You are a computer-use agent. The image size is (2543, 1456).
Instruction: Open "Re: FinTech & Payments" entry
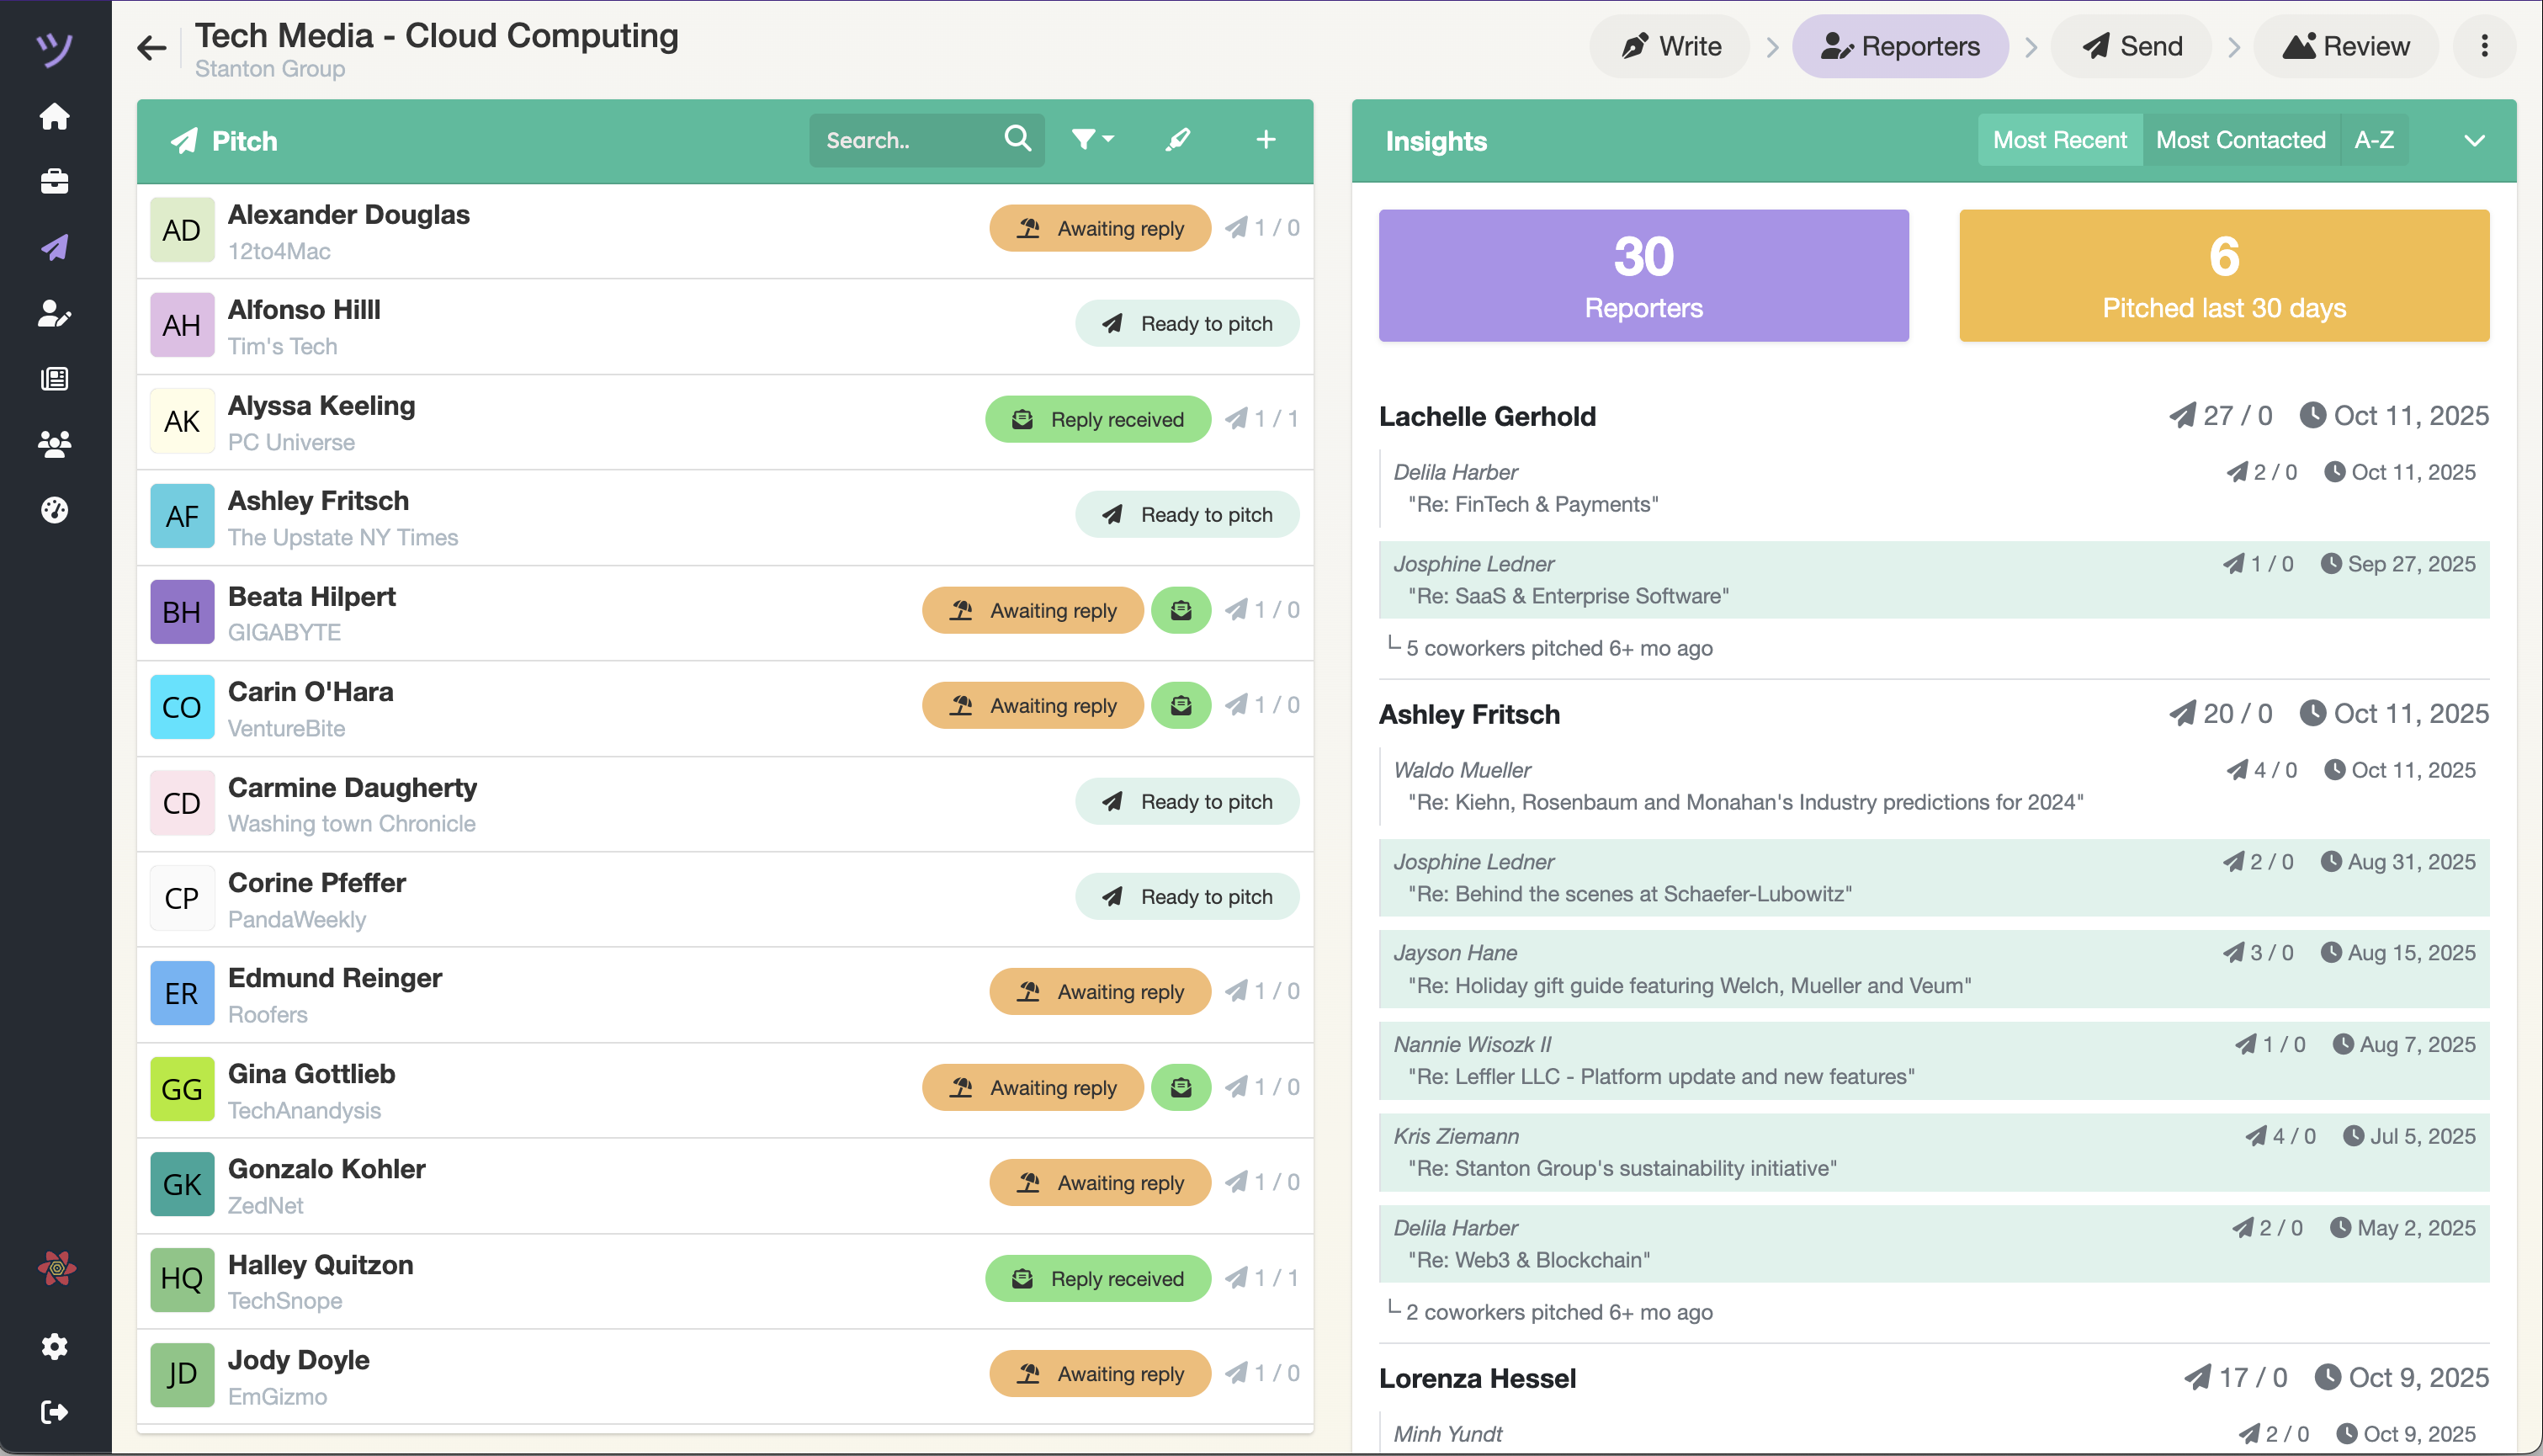[x=1933, y=488]
